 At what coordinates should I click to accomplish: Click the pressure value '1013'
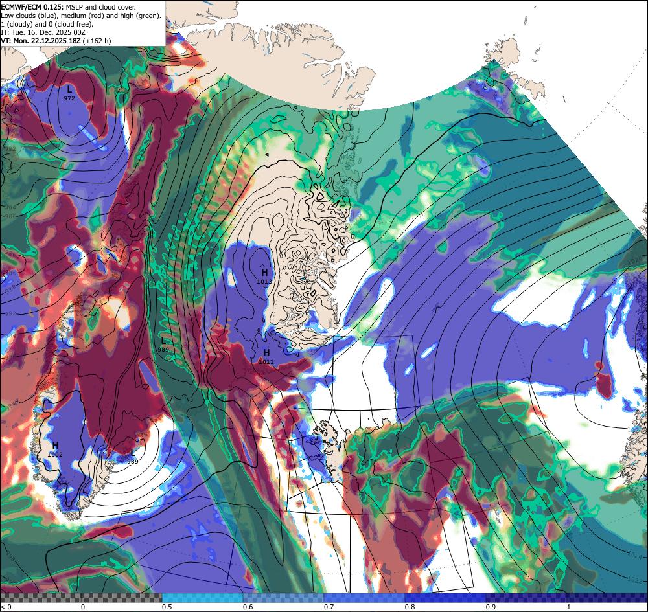pyautogui.click(x=264, y=282)
